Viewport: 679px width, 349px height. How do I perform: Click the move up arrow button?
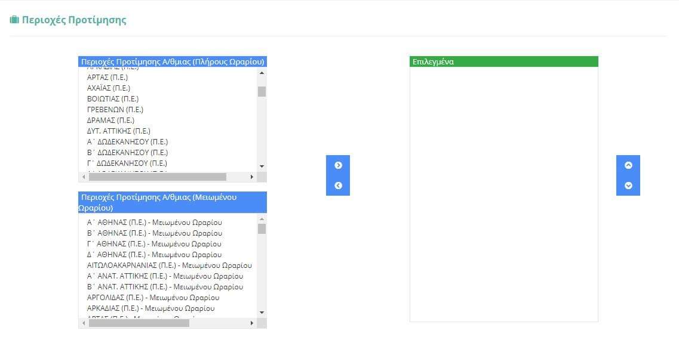(628, 165)
